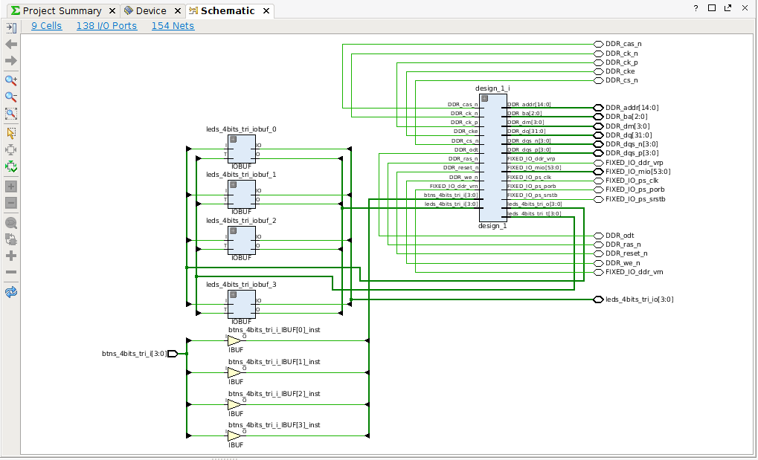
Task: Expand the design_1_i block with its plus
Action: coord(484,98)
